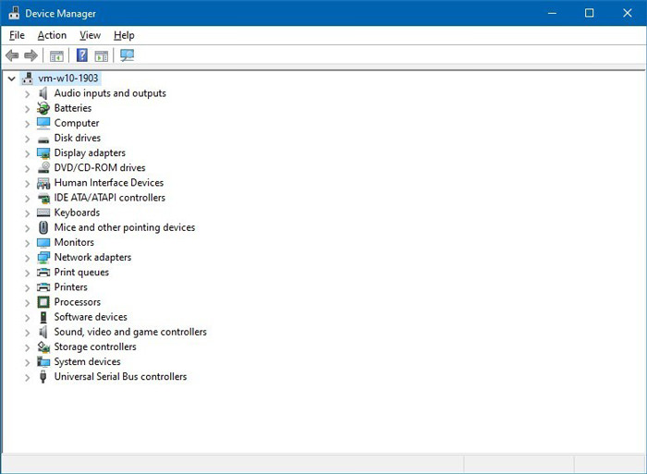Open the File menu
Screen dimensions: 647x474
click(17, 35)
